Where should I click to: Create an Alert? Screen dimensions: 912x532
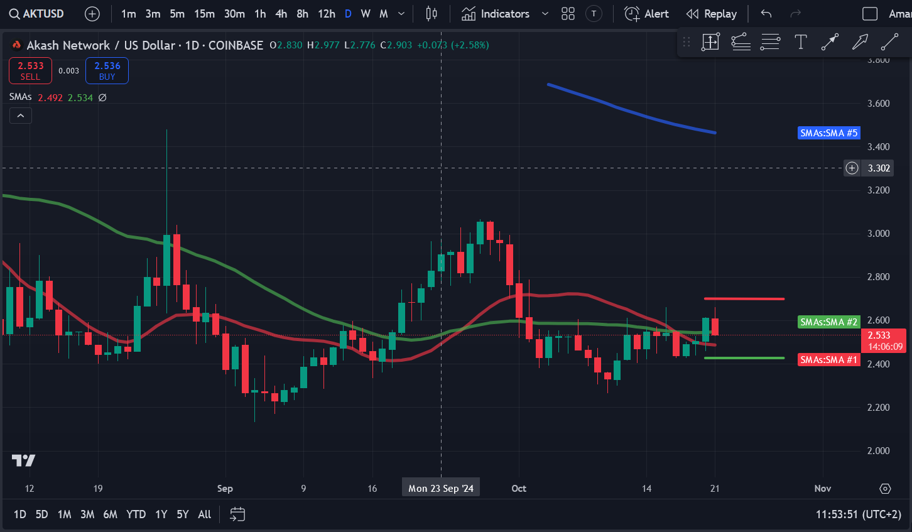pyautogui.click(x=647, y=14)
